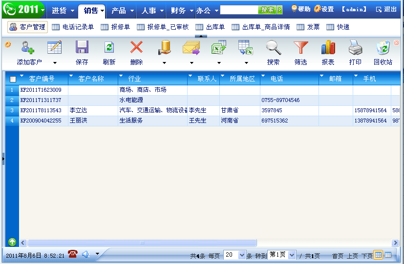Expand the left side panel arrow handle

click(x=3, y=159)
